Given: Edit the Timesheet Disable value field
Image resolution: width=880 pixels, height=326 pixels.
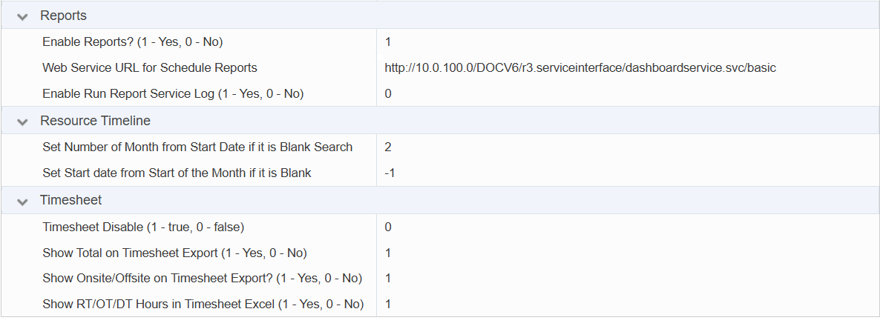Looking at the screenshot, I should pyautogui.click(x=388, y=227).
